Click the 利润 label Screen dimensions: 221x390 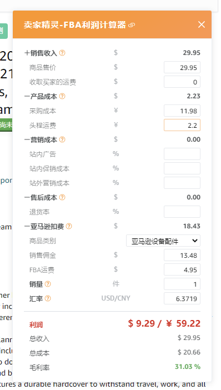36,325
